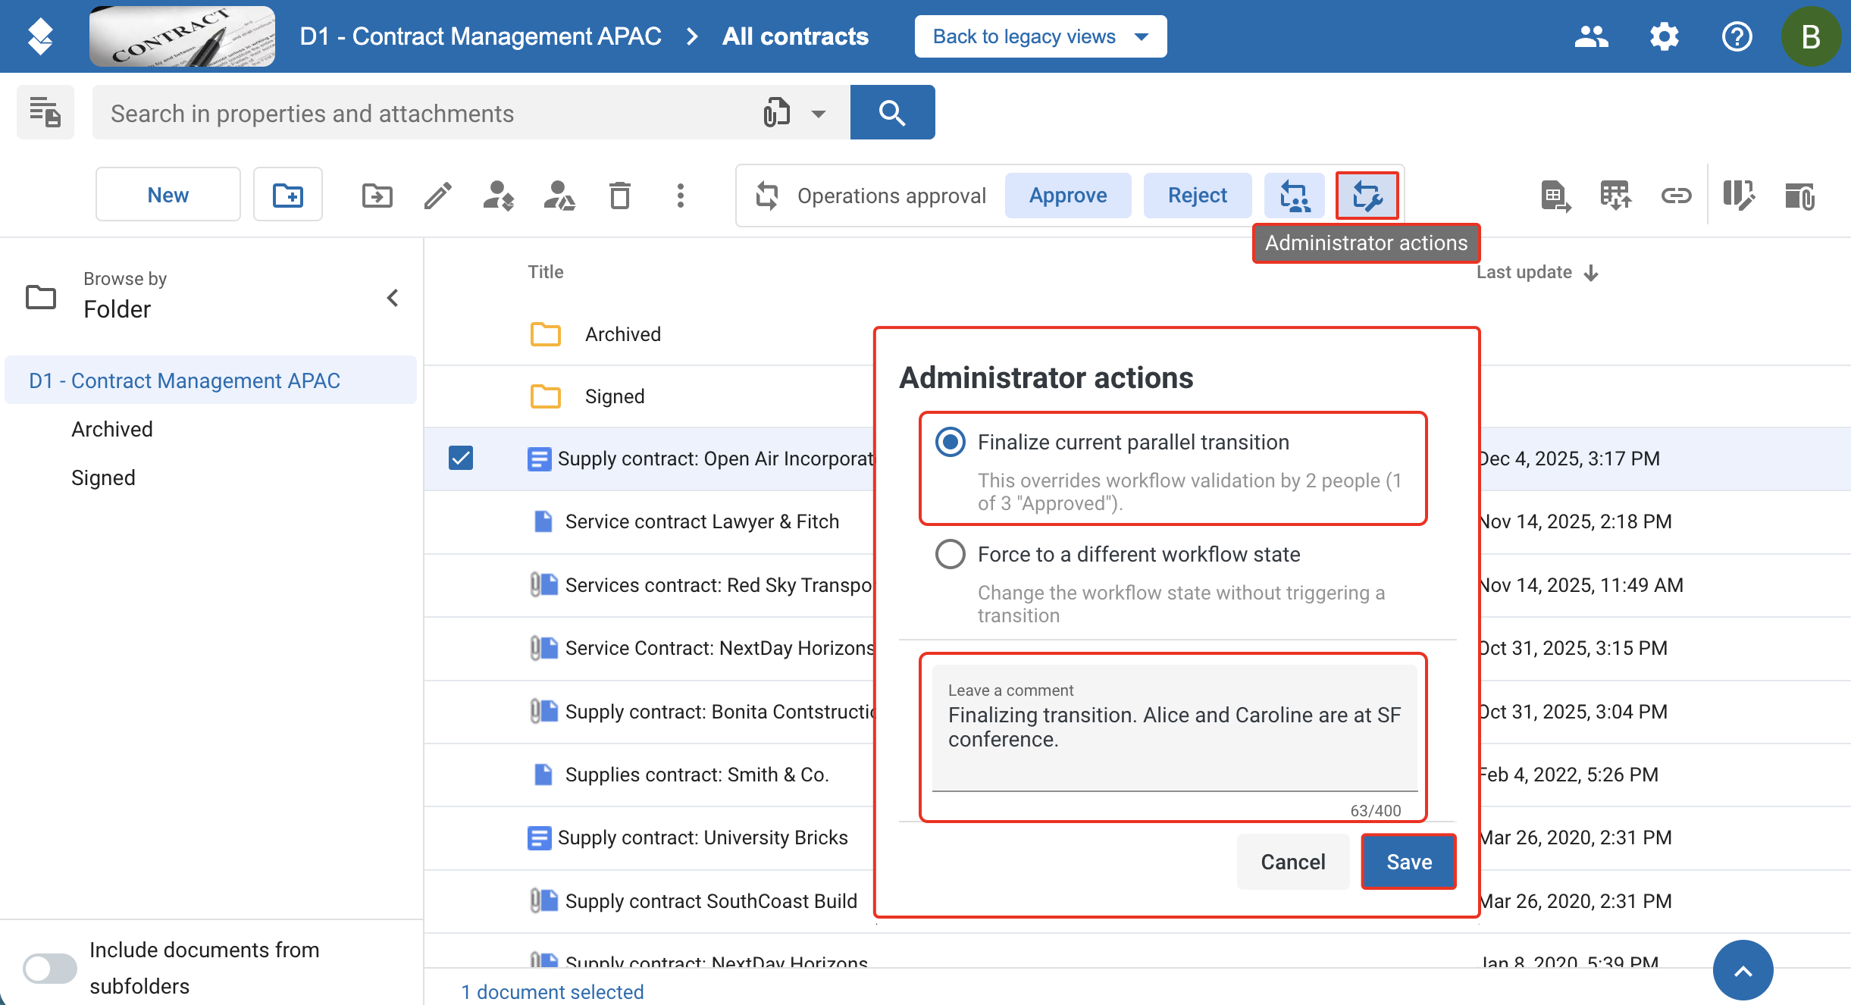Click the attachments view icon
Screen dimensions: 1851x1005
click(1799, 196)
